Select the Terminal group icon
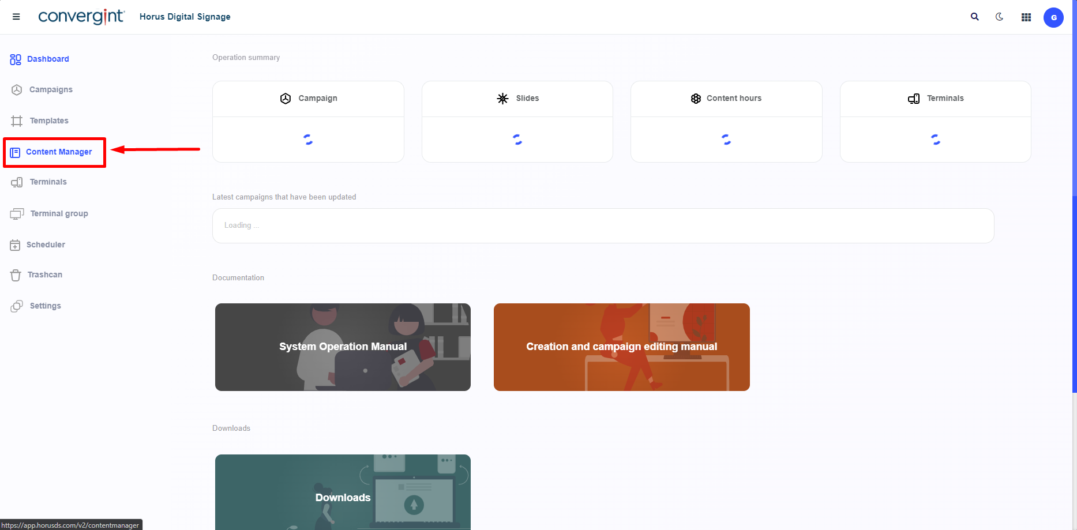 [17, 214]
